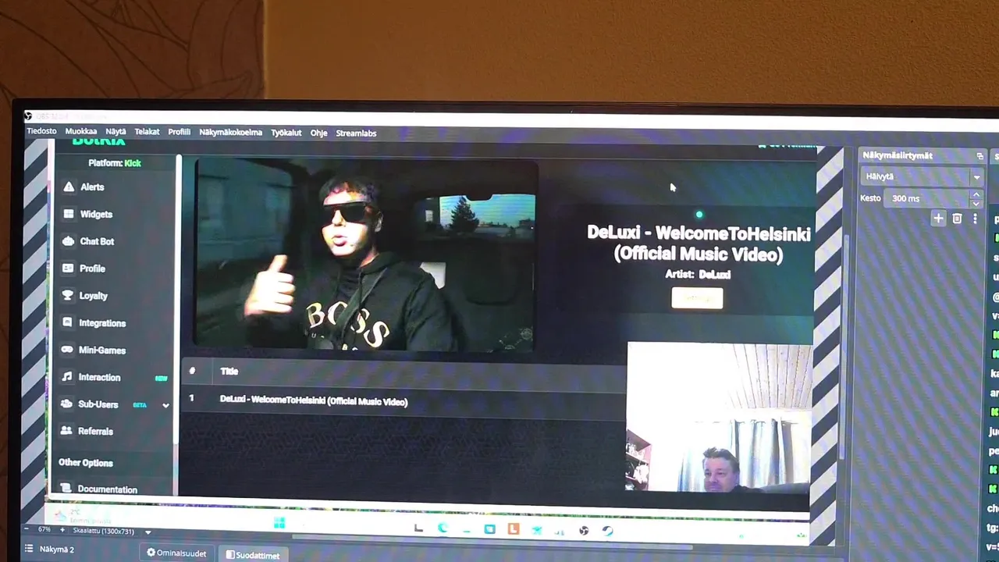
Task: Add a scene transition with plus icon
Action: 938,219
